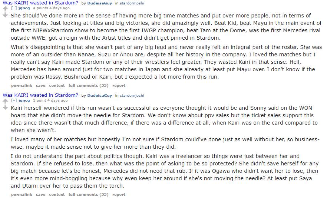Open DudeisaGuy profile in first post header
The image size is (327, 198).
coord(99,3)
